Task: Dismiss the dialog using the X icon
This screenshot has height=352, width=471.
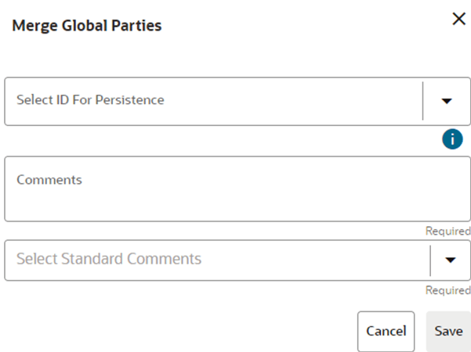Action: click(x=459, y=20)
